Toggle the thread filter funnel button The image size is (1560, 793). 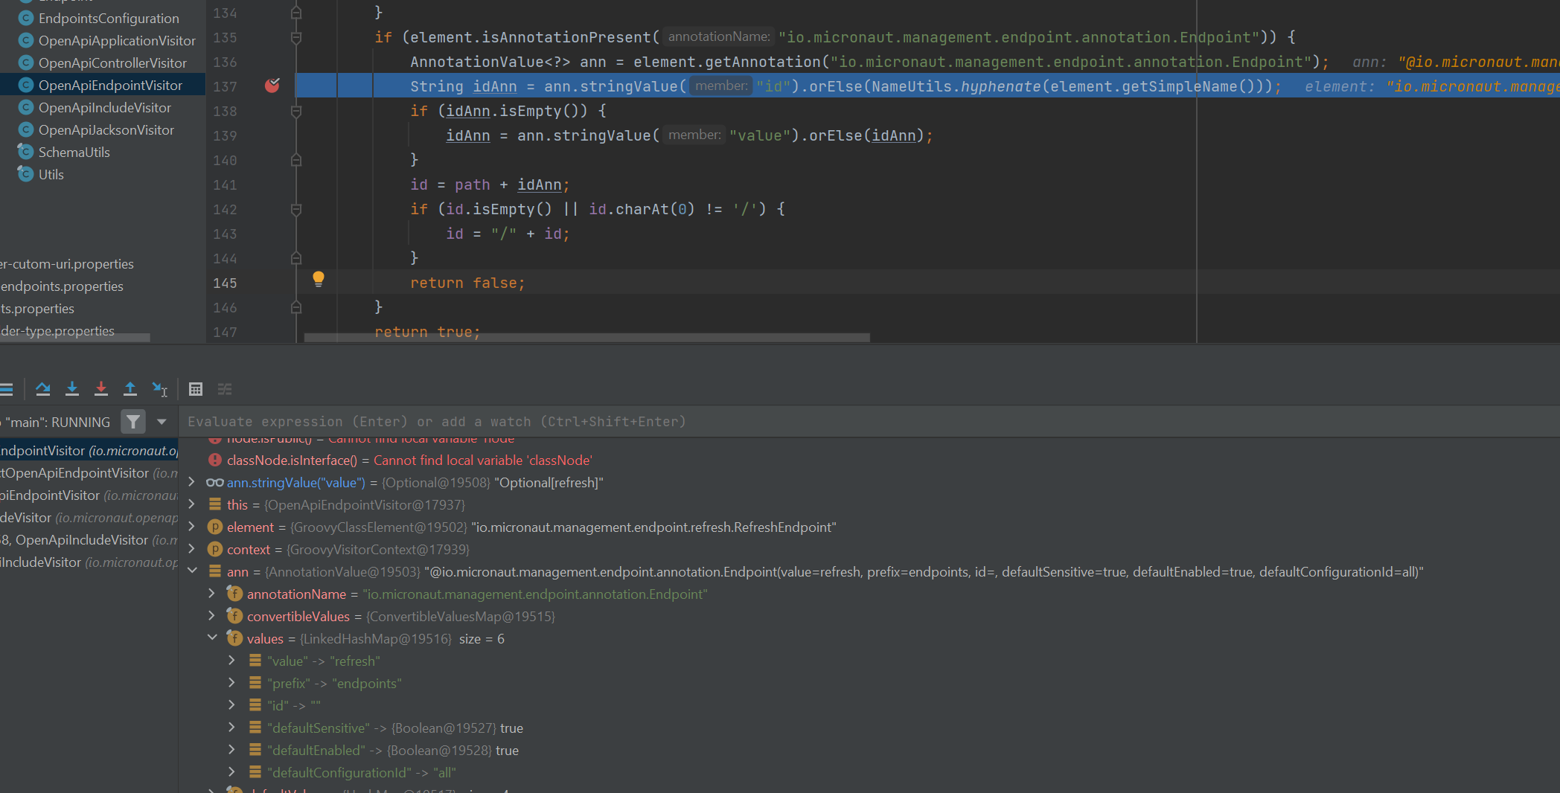(133, 422)
